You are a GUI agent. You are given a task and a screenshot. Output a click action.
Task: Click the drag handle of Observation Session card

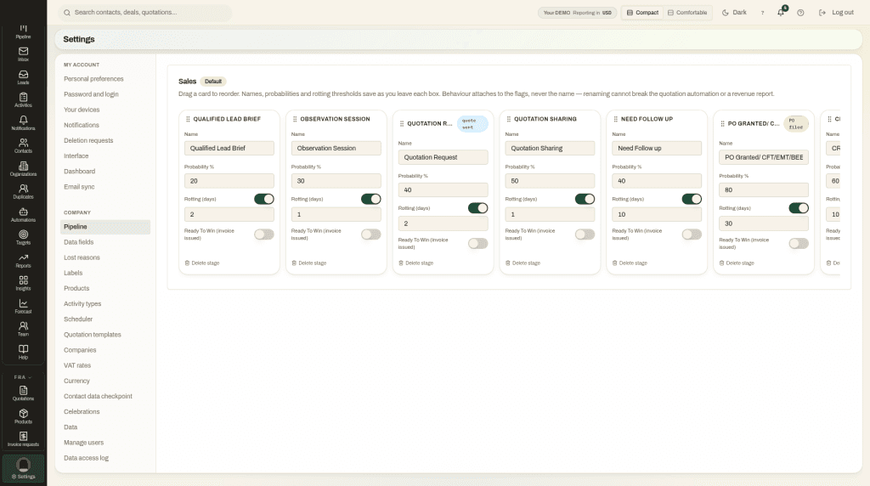[295, 119]
